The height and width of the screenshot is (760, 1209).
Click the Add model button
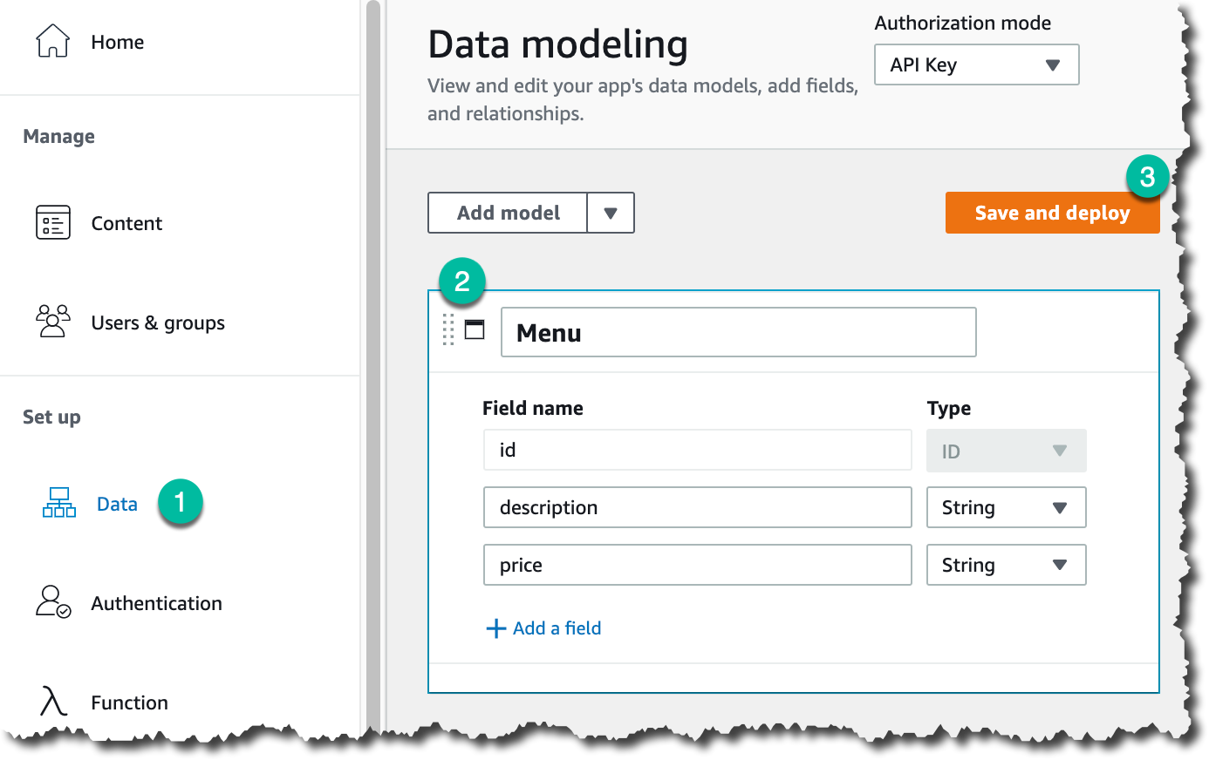tap(508, 213)
